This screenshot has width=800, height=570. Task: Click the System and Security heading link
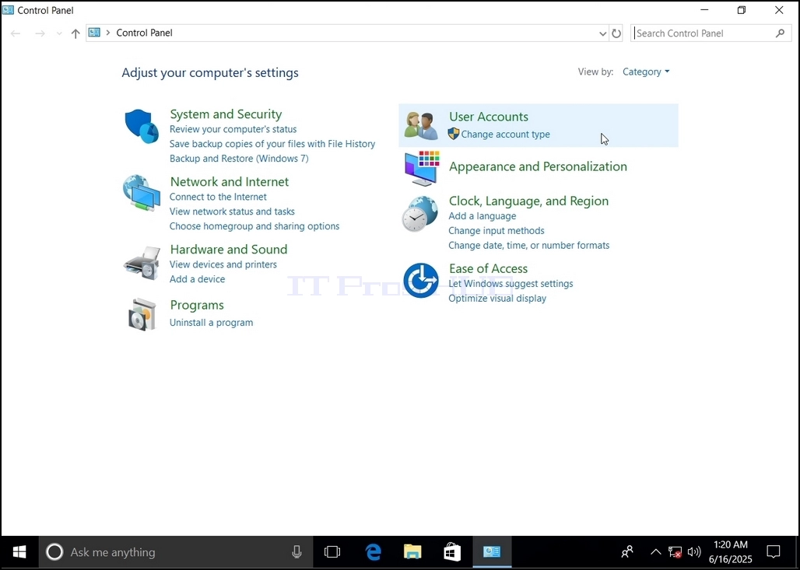[226, 114]
